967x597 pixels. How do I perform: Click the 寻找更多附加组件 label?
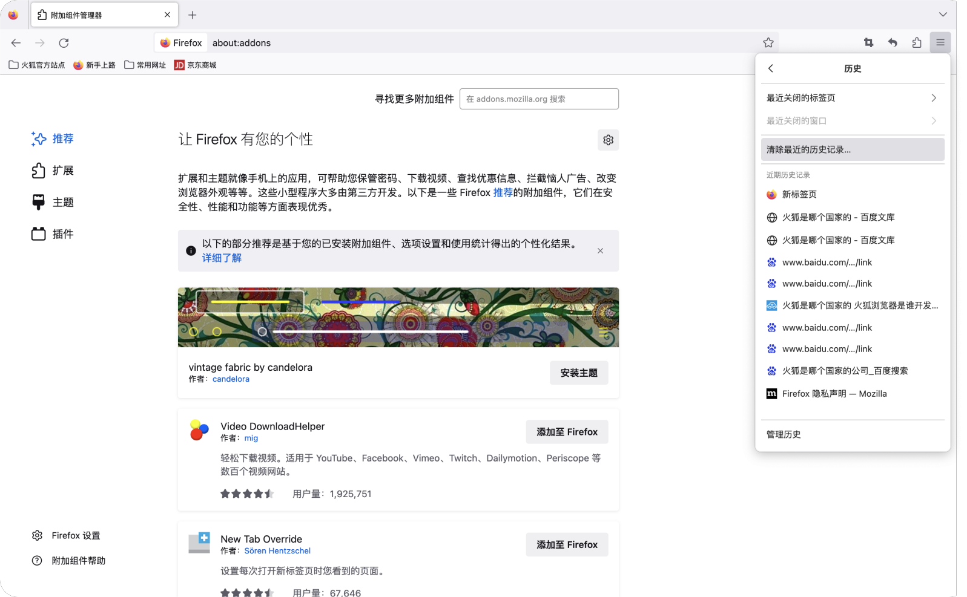coord(414,99)
